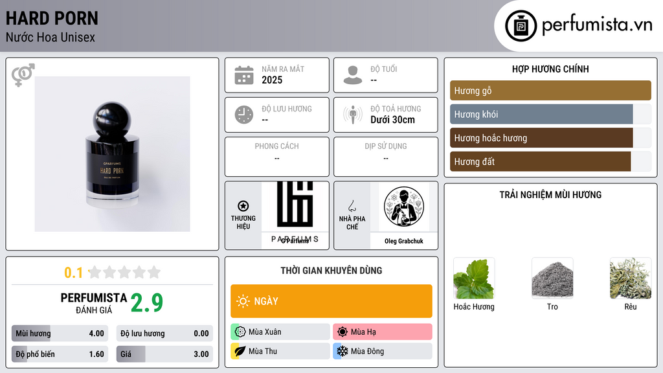Click the Dưới 30cm sillage value
Screen dimensions: 663x373
(392, 120)
